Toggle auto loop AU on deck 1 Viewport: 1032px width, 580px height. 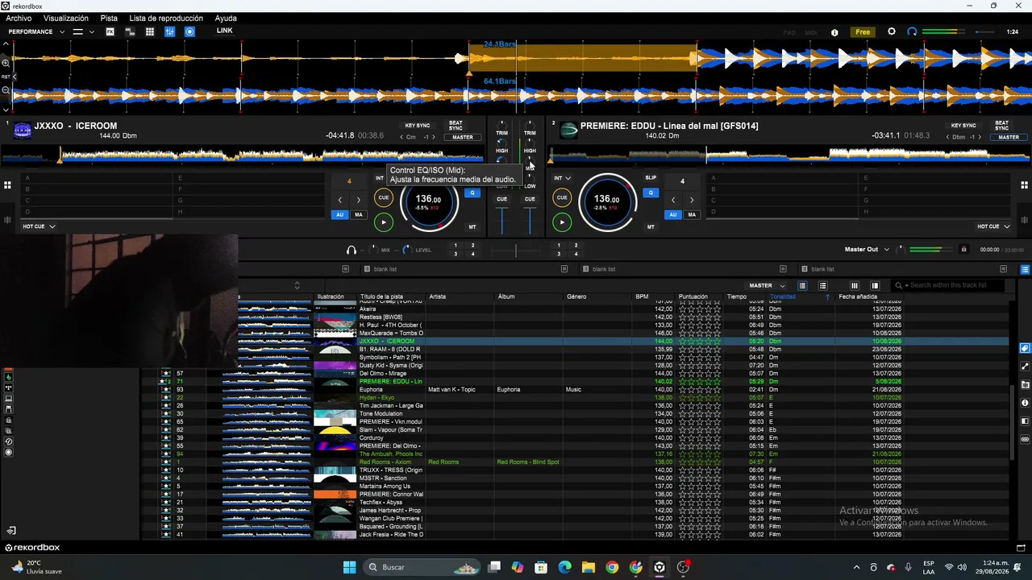pos(339,215)
